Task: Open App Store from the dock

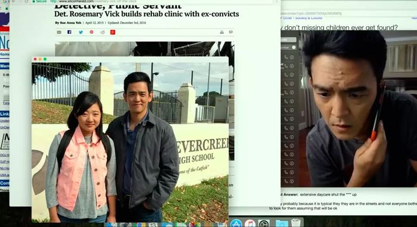Action: tap(236, 223)
